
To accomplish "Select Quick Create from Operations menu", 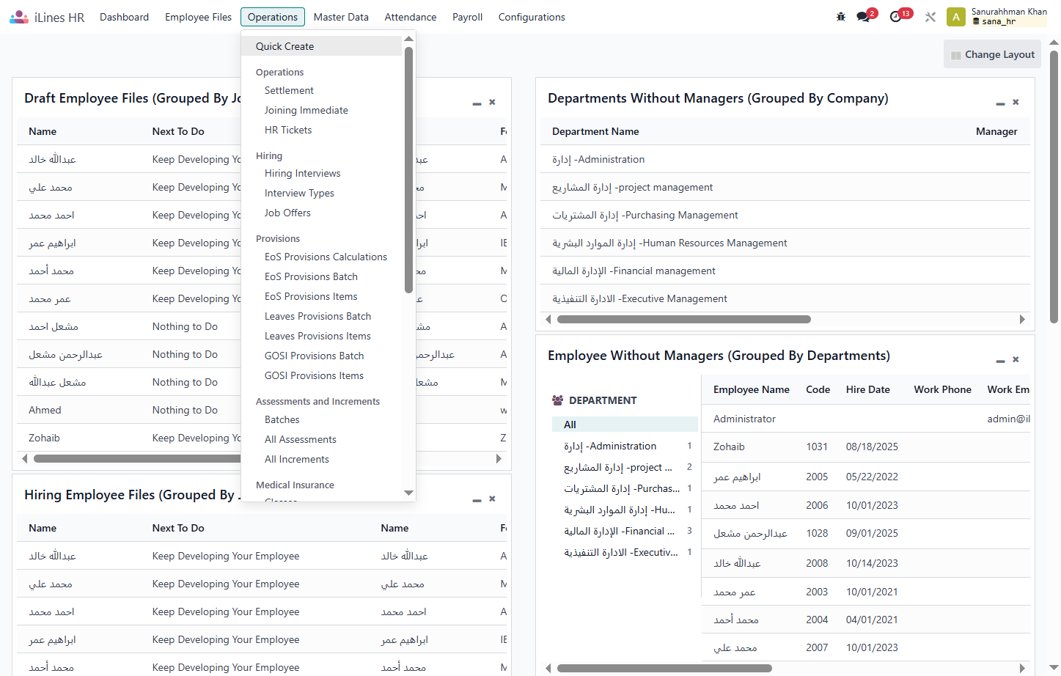I will [x=321, y=46].
